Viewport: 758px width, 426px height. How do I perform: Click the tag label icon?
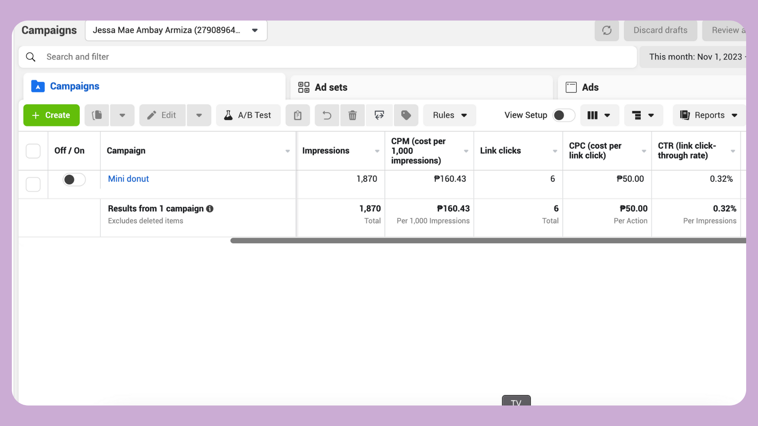tap(406, 115)
